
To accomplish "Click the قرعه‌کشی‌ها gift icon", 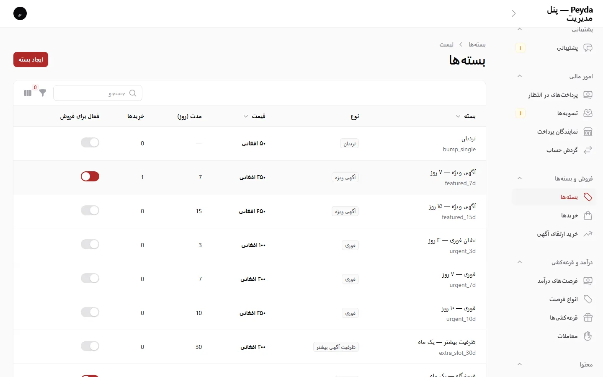I will (x=588, y=318).
